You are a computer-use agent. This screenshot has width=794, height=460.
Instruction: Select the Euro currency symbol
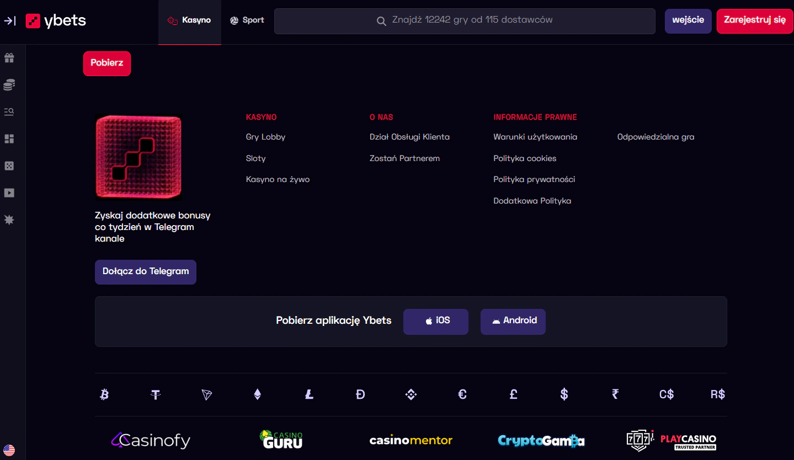462,394
